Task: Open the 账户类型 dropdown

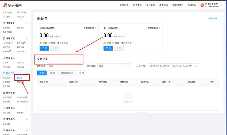Action: (x=64, y=66)
